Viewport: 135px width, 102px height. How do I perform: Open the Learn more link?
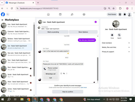pos(83,87)
